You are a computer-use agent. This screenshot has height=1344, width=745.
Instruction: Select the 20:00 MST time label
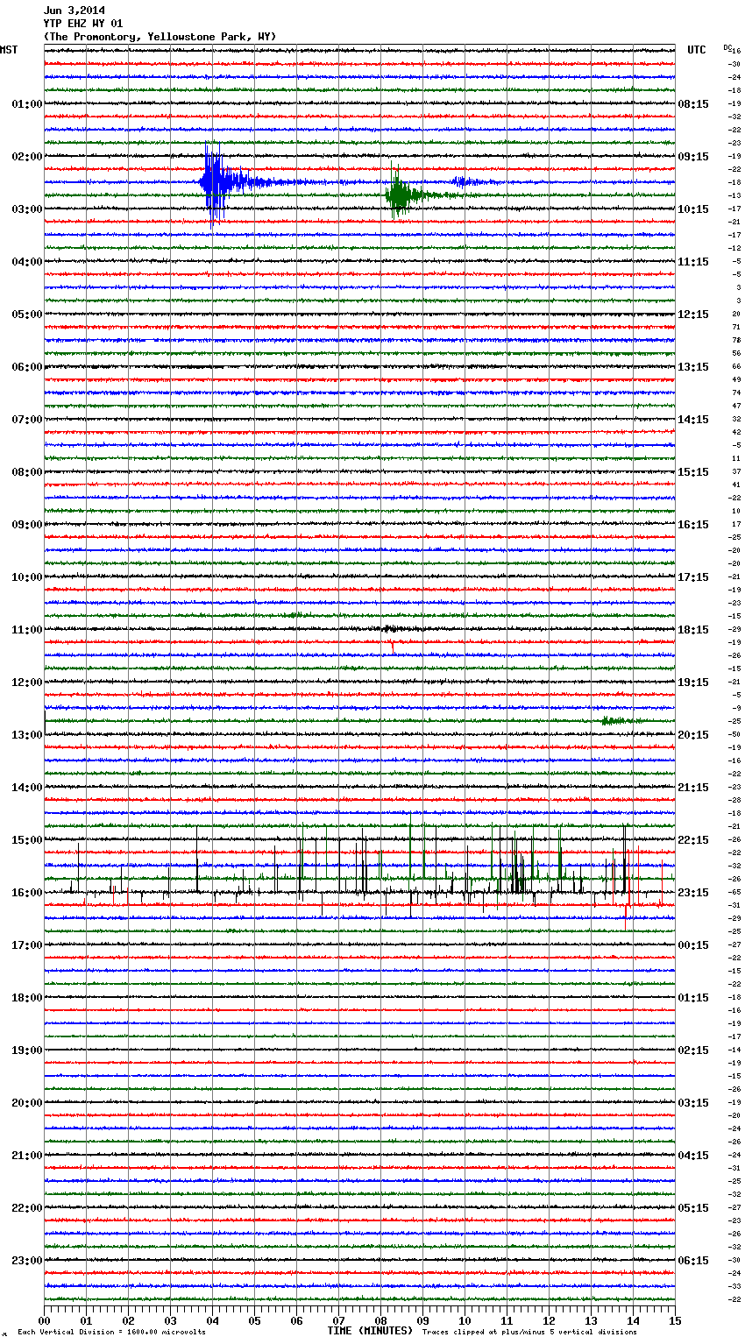[x=27, y=1103]
